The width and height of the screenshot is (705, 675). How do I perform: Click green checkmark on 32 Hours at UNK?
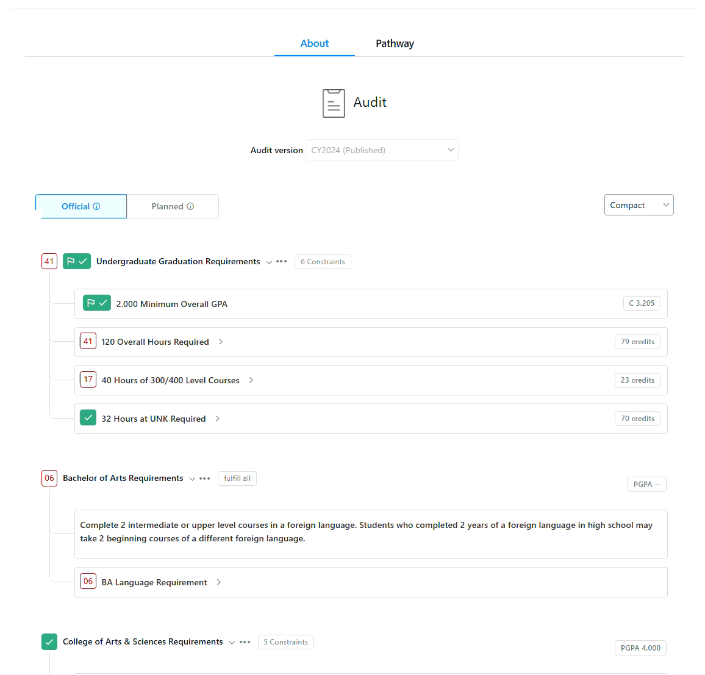tap(88, 418)
